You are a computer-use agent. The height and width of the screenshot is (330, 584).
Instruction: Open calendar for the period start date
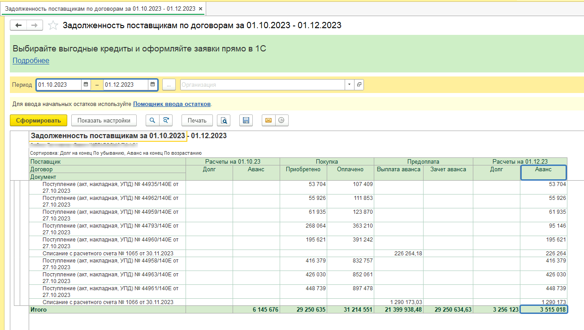click(86, 85)
